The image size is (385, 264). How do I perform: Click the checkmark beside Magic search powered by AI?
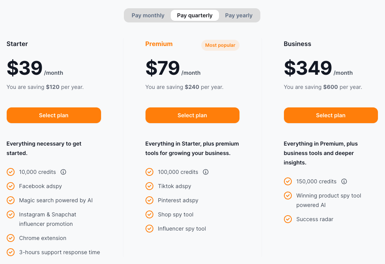11,200
